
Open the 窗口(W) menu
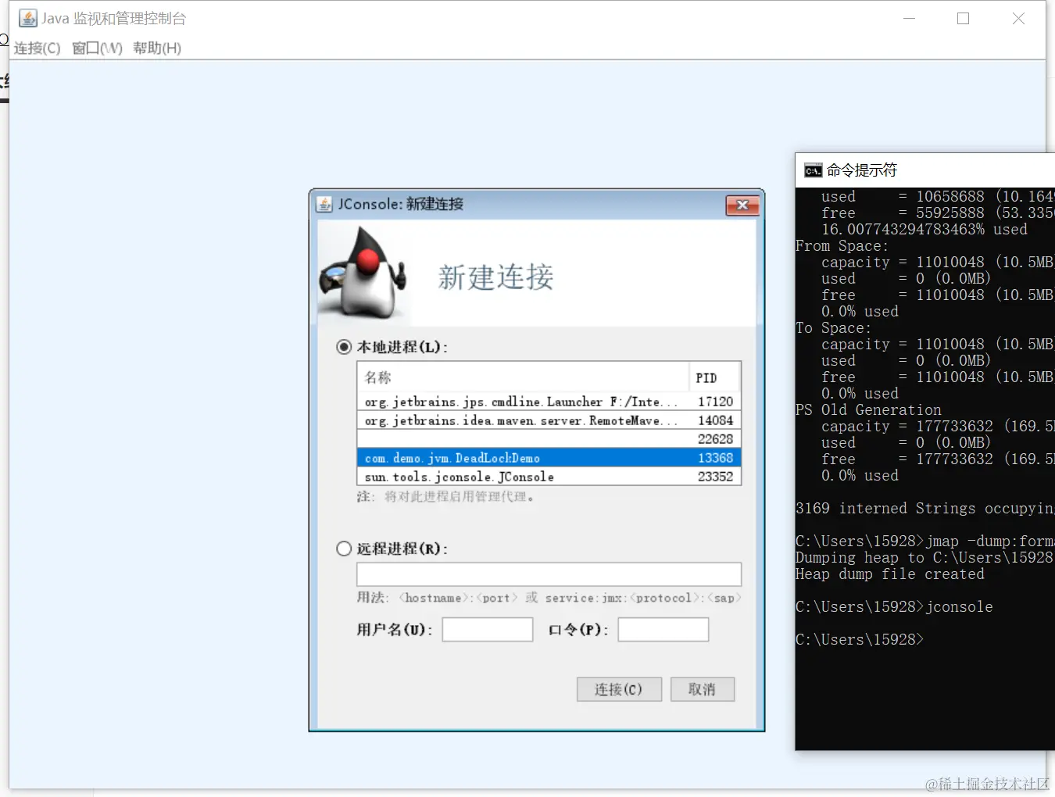click(97, 48)
